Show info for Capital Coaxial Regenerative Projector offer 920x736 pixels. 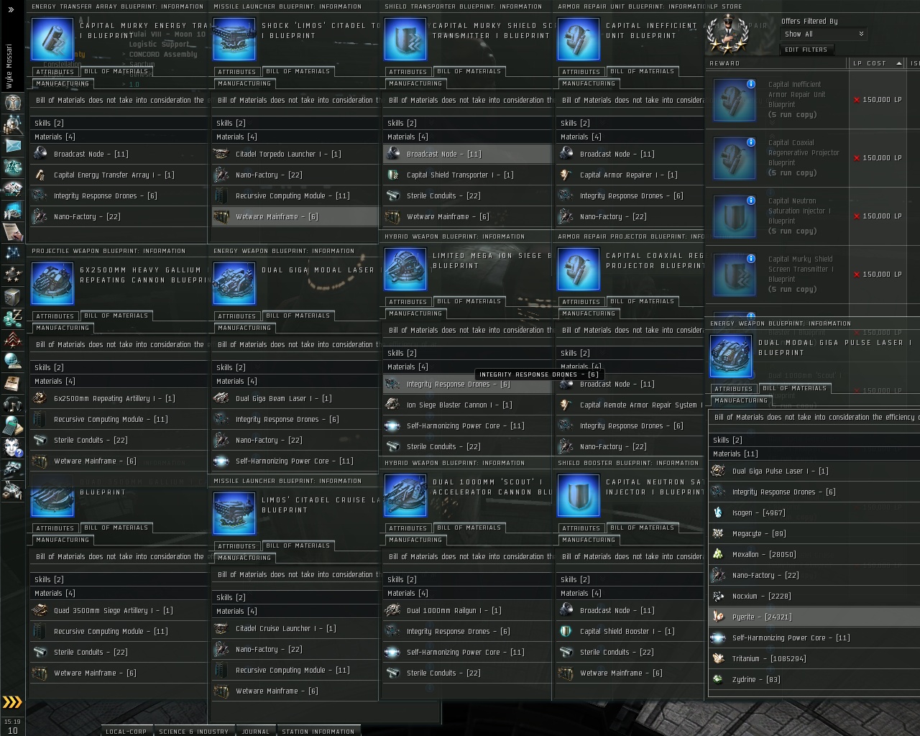pos(750,142)
